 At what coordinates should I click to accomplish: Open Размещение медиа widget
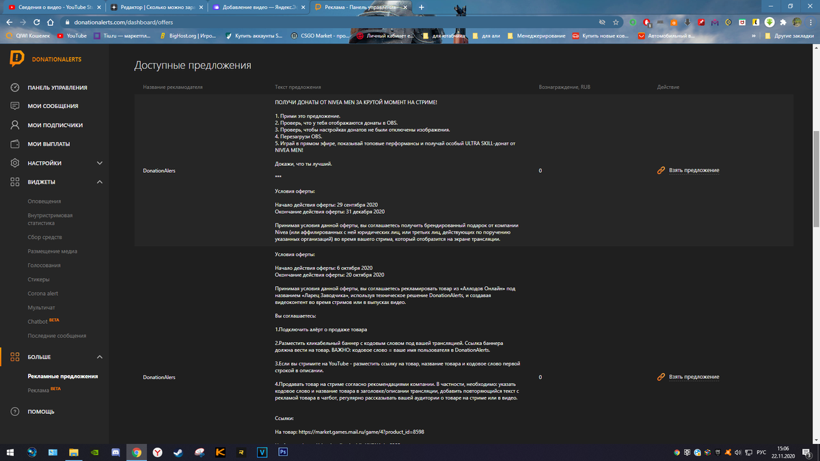[x=53, y=251]
